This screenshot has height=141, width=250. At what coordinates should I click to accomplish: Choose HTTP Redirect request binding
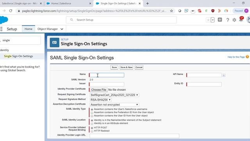coord(92,131)
